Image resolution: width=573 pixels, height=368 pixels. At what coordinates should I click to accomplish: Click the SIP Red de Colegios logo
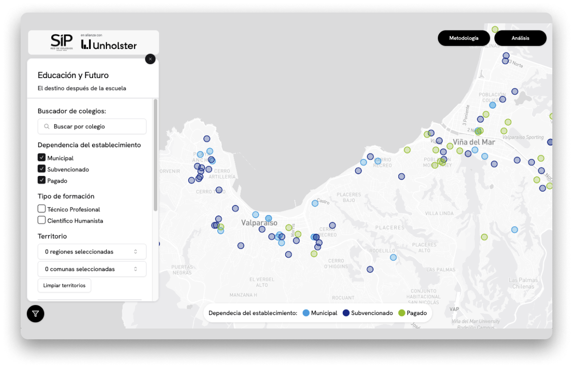[x=62, y=42]
